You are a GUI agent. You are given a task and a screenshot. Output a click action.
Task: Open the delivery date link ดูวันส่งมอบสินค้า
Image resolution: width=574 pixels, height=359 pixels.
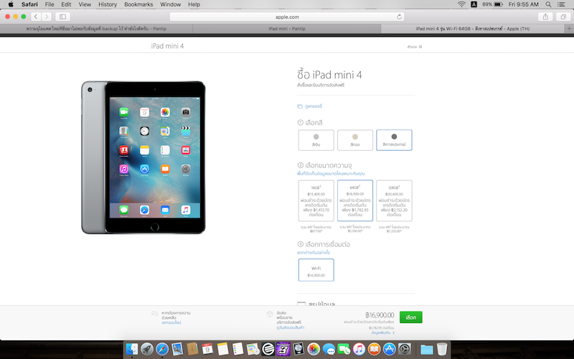click(291, 327)
